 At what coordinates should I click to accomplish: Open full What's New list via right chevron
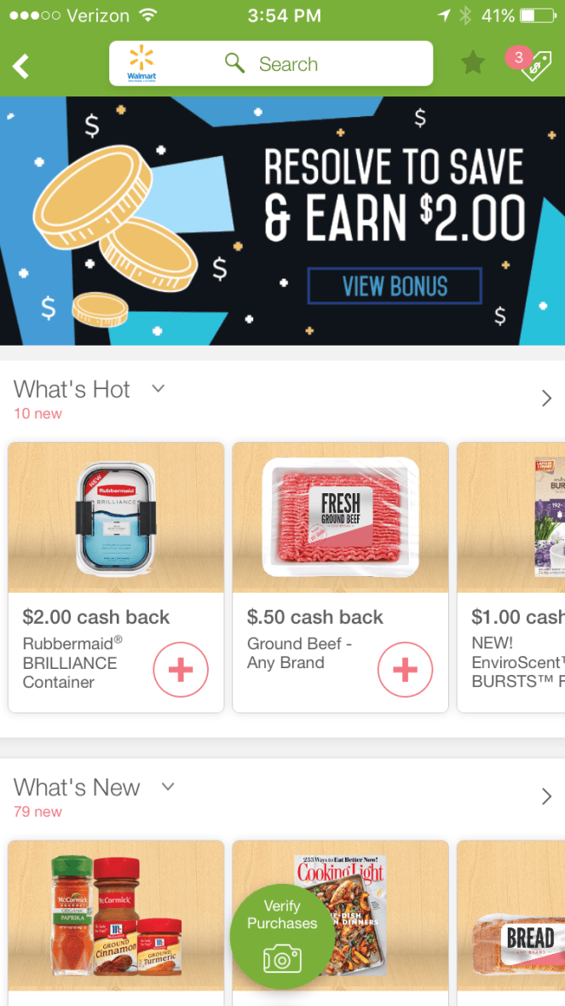pos(546,797)
